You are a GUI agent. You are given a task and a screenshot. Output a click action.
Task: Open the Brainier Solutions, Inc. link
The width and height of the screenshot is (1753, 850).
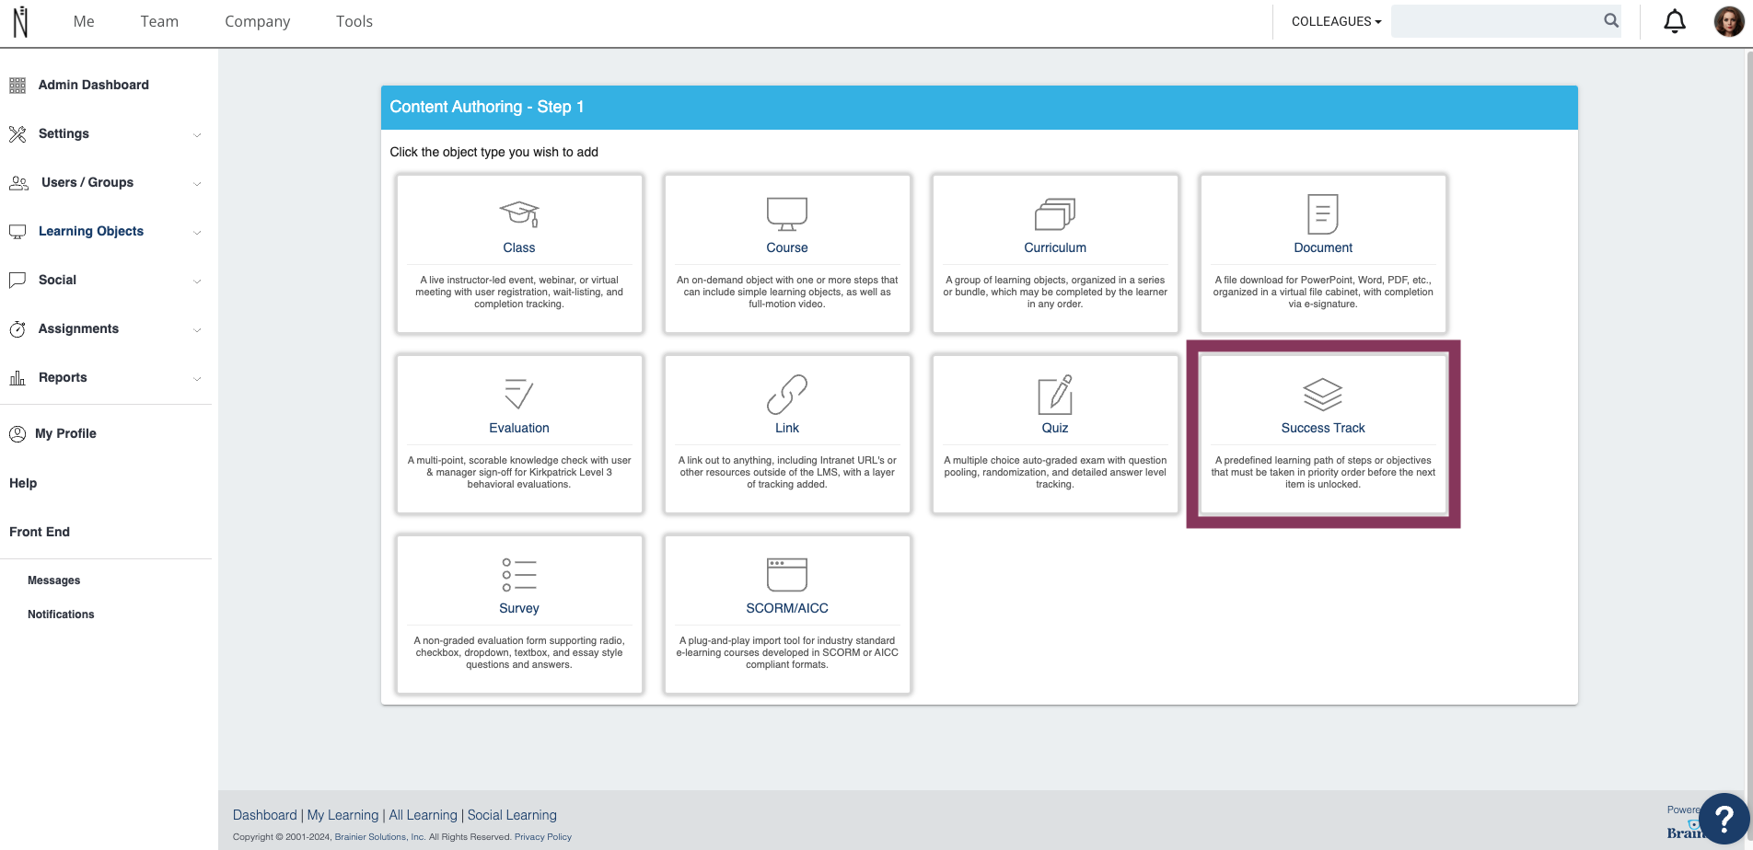coord(379,837)
